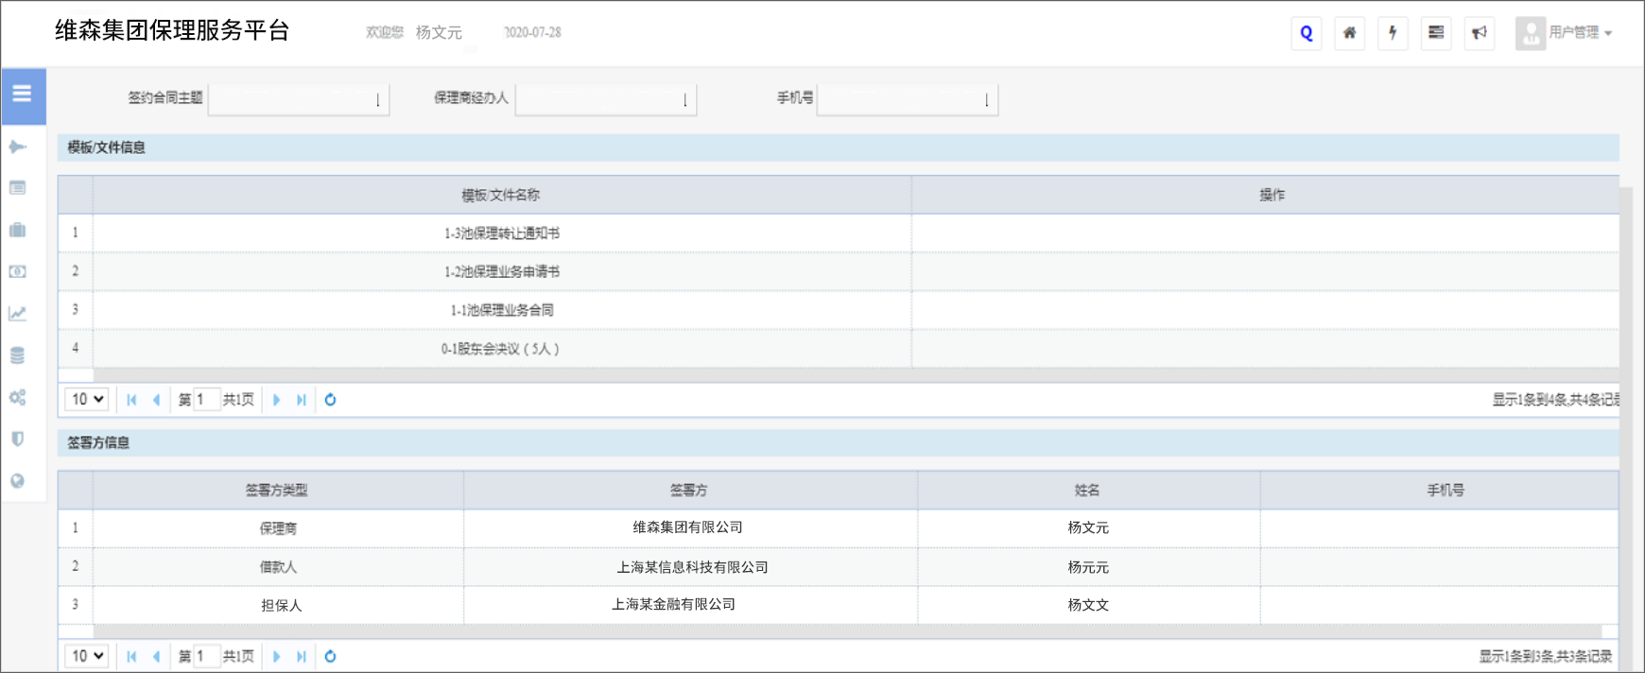Click the 维森集团保理服务平台 title

(172, 31)
